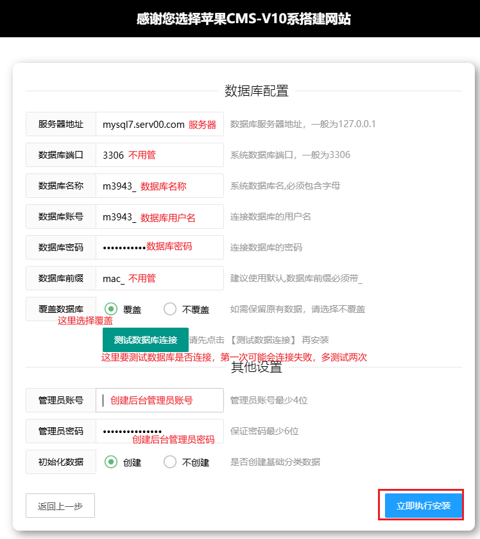Click the 初始化数据 field label
The width and height of the screenshot is (480, 539).
click(61, 462)
